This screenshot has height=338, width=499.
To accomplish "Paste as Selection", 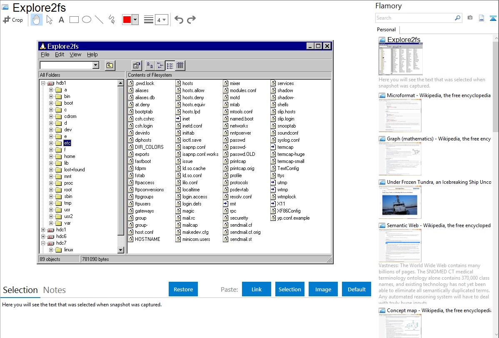I will tap(289, 289).
